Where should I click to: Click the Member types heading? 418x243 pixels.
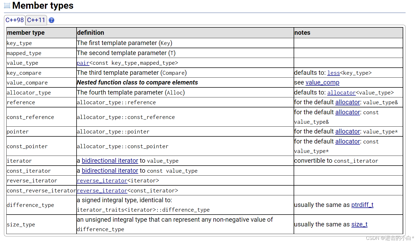point(43,6)
